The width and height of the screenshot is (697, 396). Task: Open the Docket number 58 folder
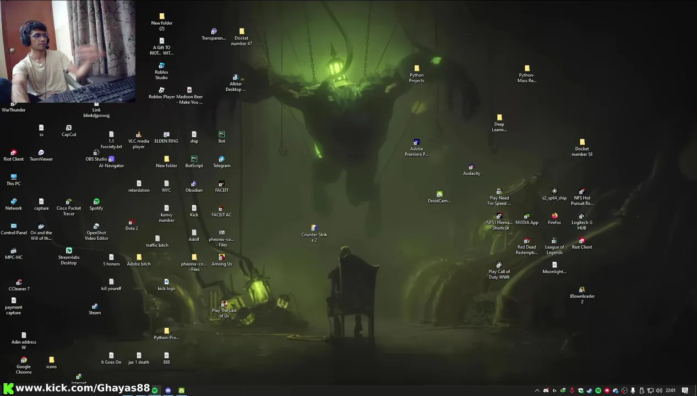pos(582,148)
